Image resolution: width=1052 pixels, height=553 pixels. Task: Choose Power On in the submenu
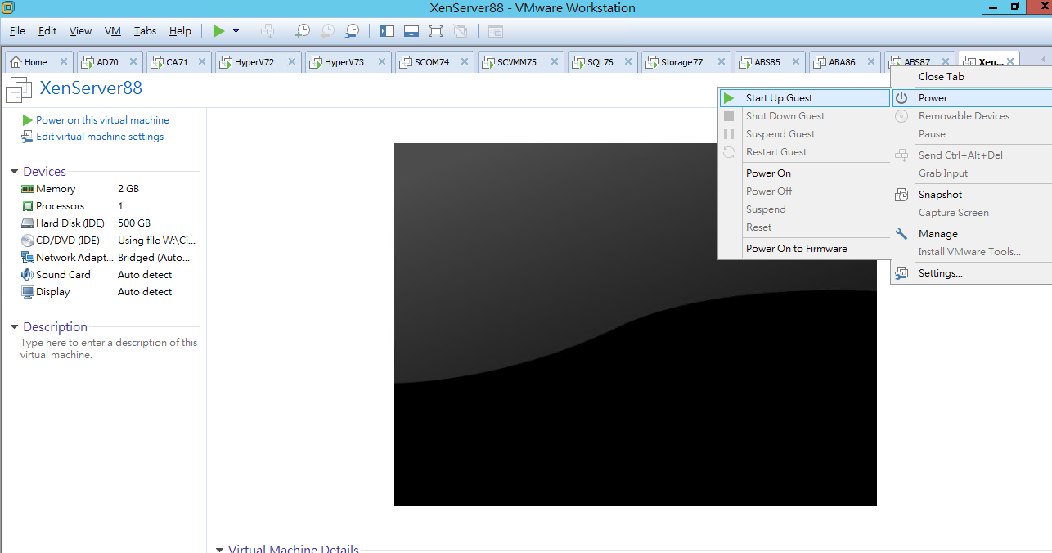pyautogui.click(x=804, y=173)
